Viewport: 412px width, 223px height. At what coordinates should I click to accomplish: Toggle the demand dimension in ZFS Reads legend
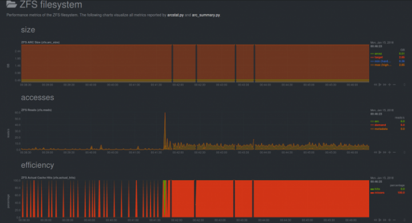pos(378,125)
